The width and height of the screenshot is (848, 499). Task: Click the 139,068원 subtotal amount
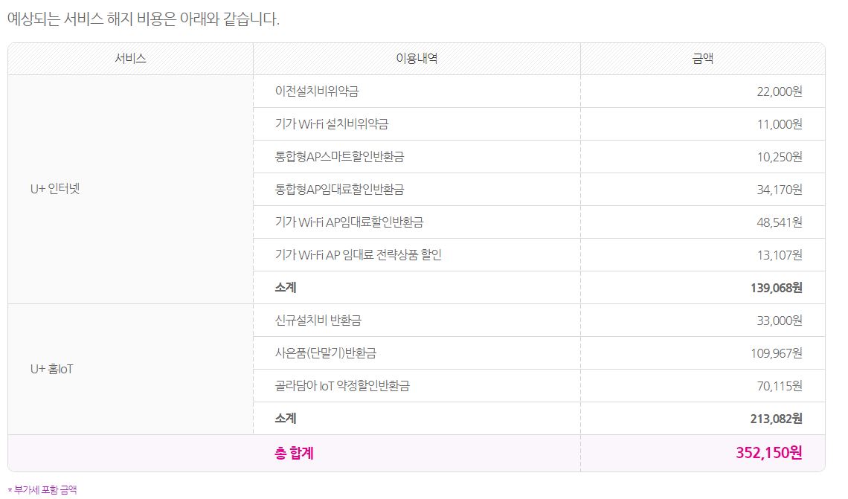[777, 288]
